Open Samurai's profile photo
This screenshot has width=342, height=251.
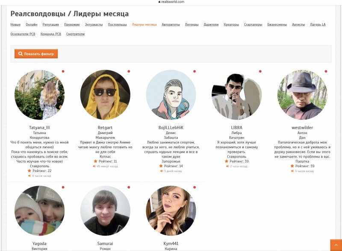105,211
